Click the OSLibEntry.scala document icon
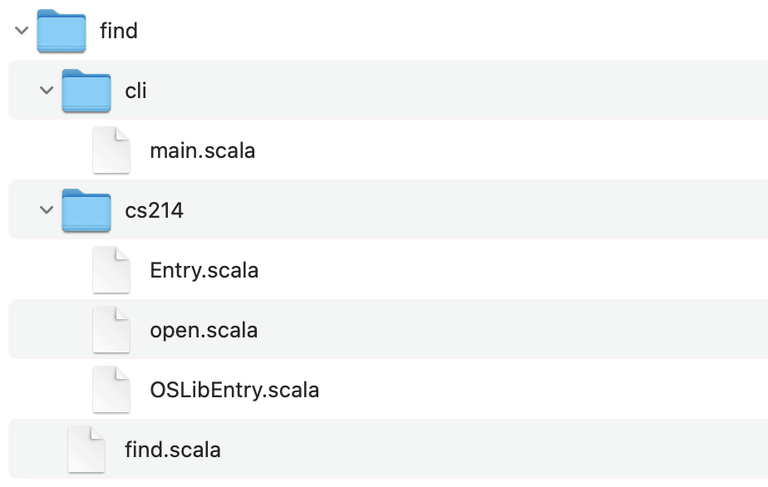 click(111, 390)
